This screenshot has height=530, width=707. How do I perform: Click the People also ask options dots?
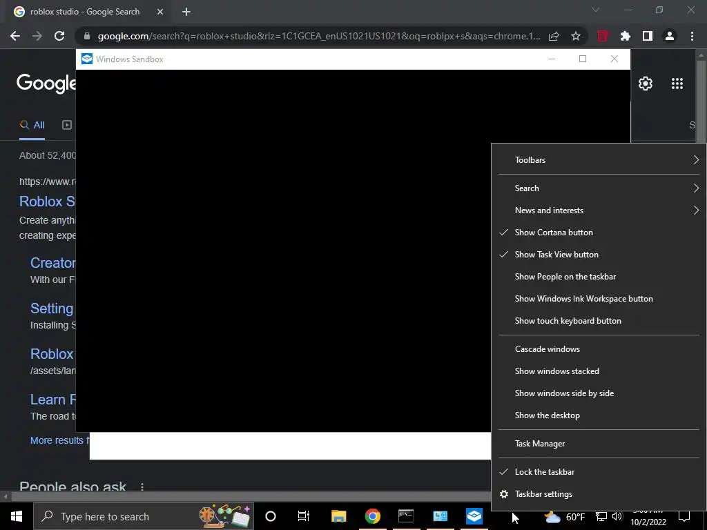point(142,487)
